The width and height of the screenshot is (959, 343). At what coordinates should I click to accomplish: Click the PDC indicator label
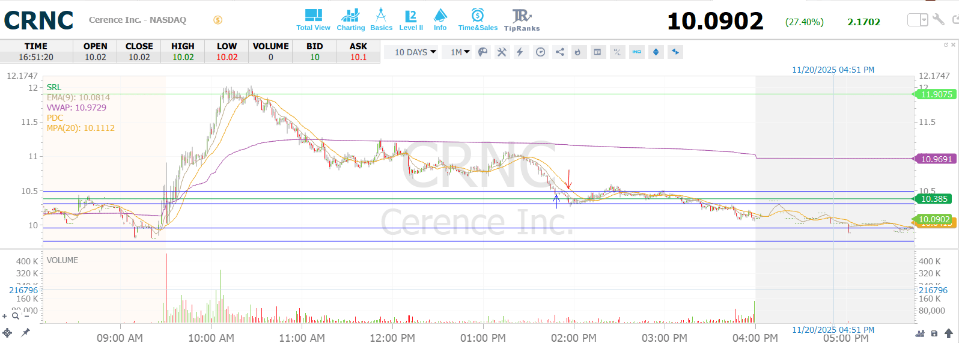[55, 118]
